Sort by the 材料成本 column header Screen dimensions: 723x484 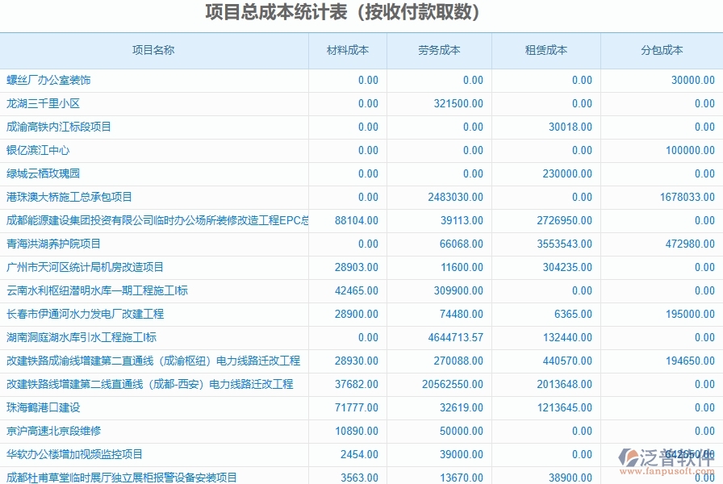(x=347, y=50)
